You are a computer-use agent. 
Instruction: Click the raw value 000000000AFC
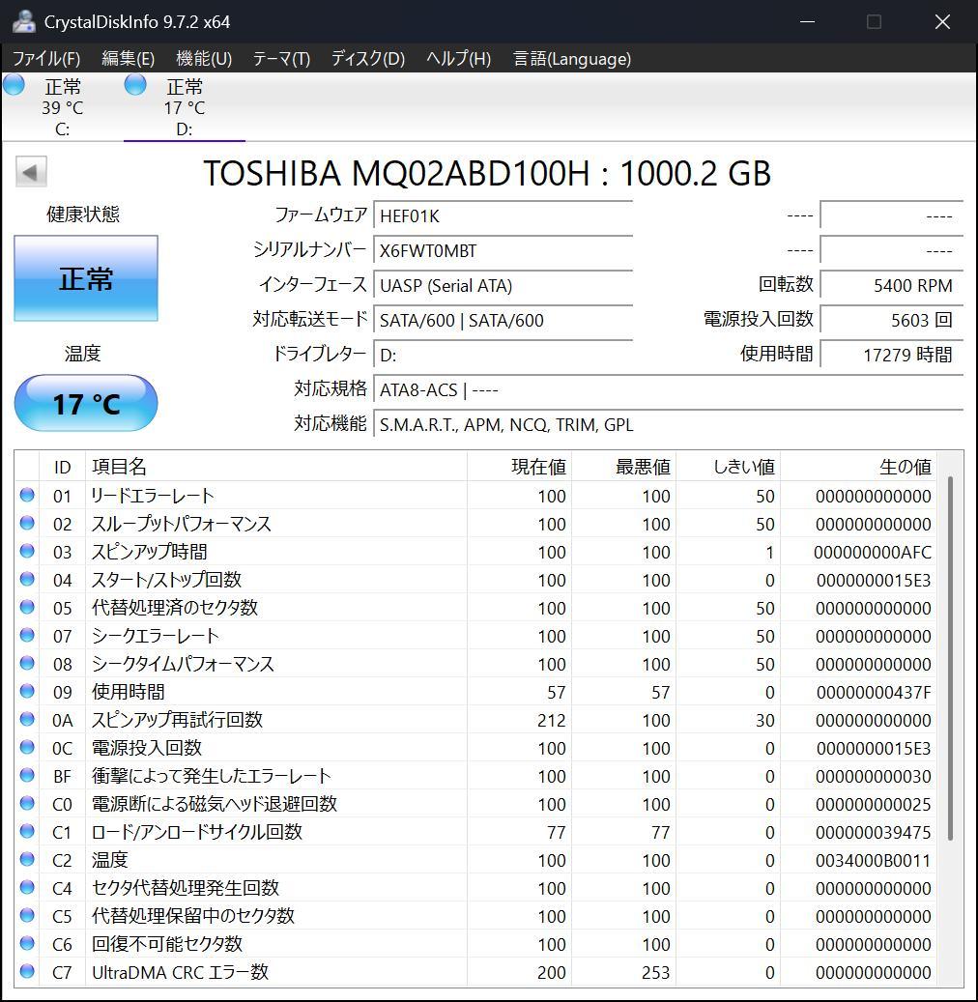pyautogui.click(x=873, y=552)
